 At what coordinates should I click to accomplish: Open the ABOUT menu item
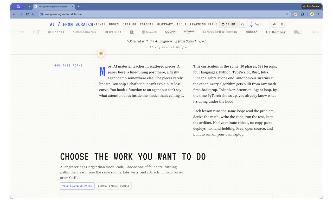click(x=182, y=24)
